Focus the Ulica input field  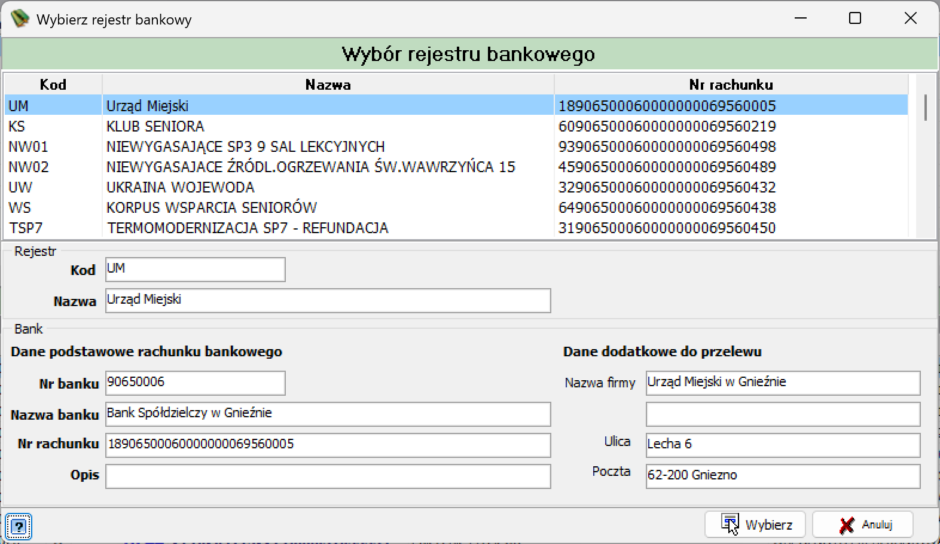tap(783, 445)
